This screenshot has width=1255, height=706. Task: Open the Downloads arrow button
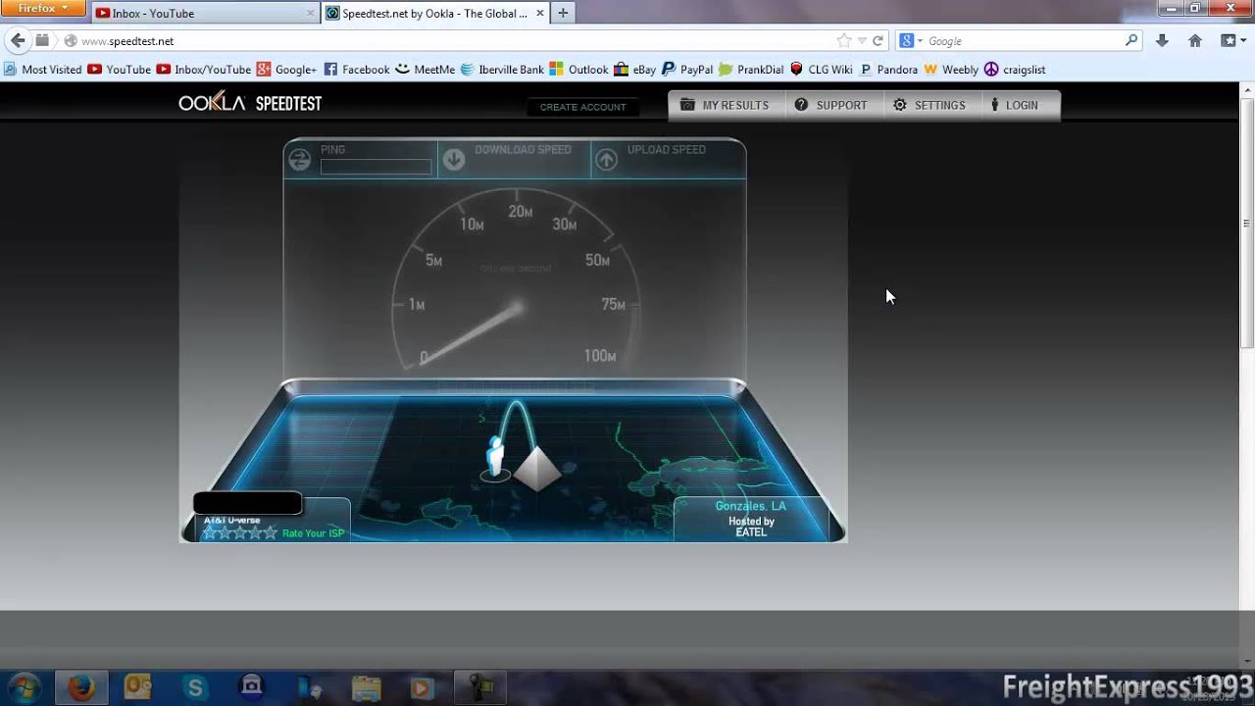1162,41
